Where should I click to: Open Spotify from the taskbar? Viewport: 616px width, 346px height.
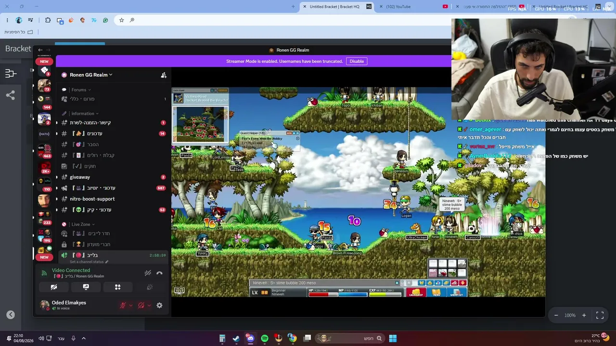(x=264, y=338)
